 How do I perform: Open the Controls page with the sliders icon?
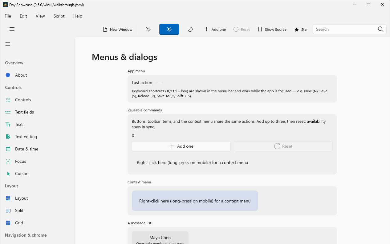coord(37,100)
